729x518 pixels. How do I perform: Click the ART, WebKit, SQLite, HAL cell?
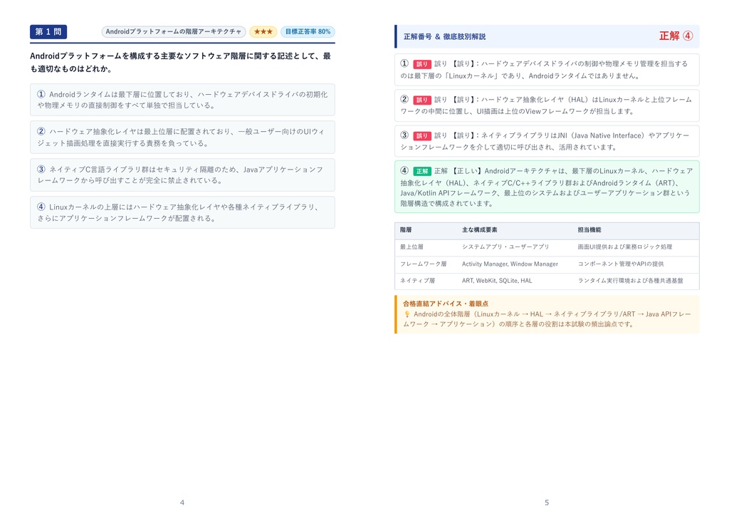coord(497,281)
